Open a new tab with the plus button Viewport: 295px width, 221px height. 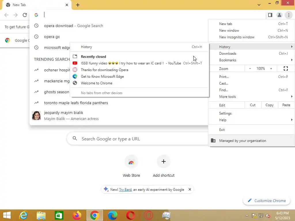click(78, 5)
